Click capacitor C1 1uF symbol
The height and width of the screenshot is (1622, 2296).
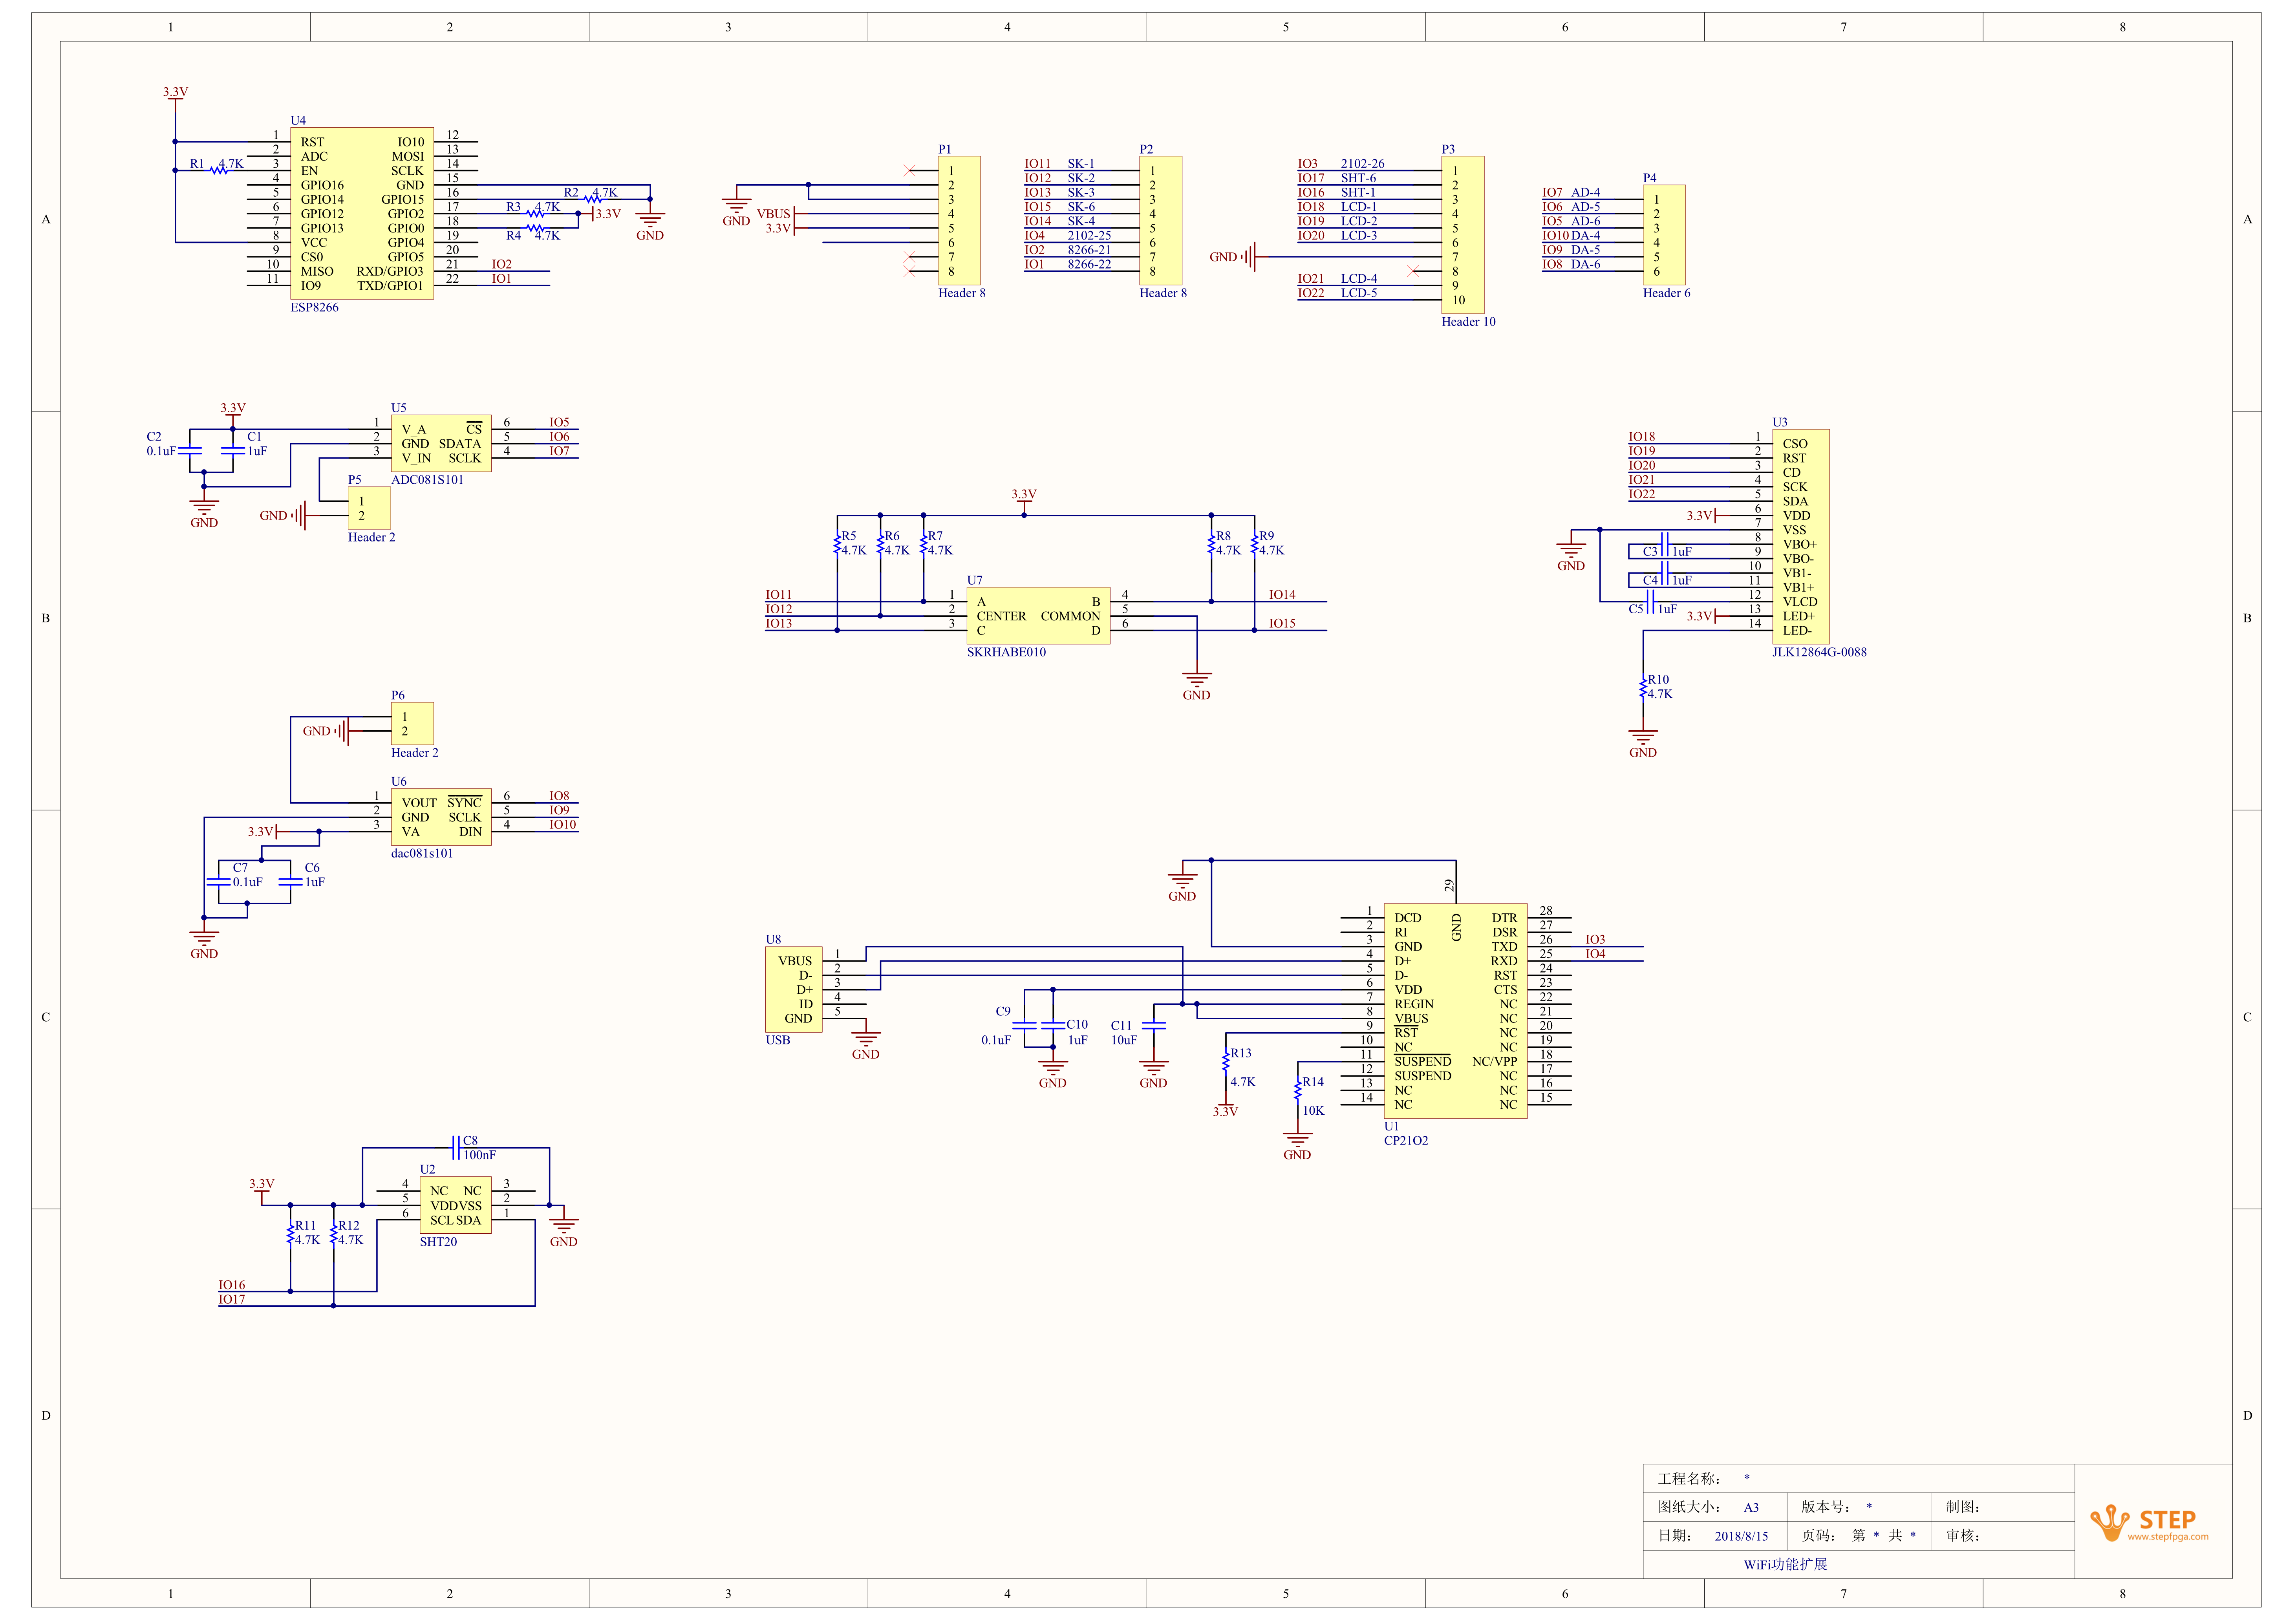(233, 451)
